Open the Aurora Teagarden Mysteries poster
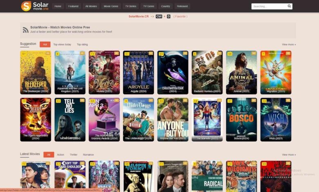The image size is (319, 192). [173, 176]
